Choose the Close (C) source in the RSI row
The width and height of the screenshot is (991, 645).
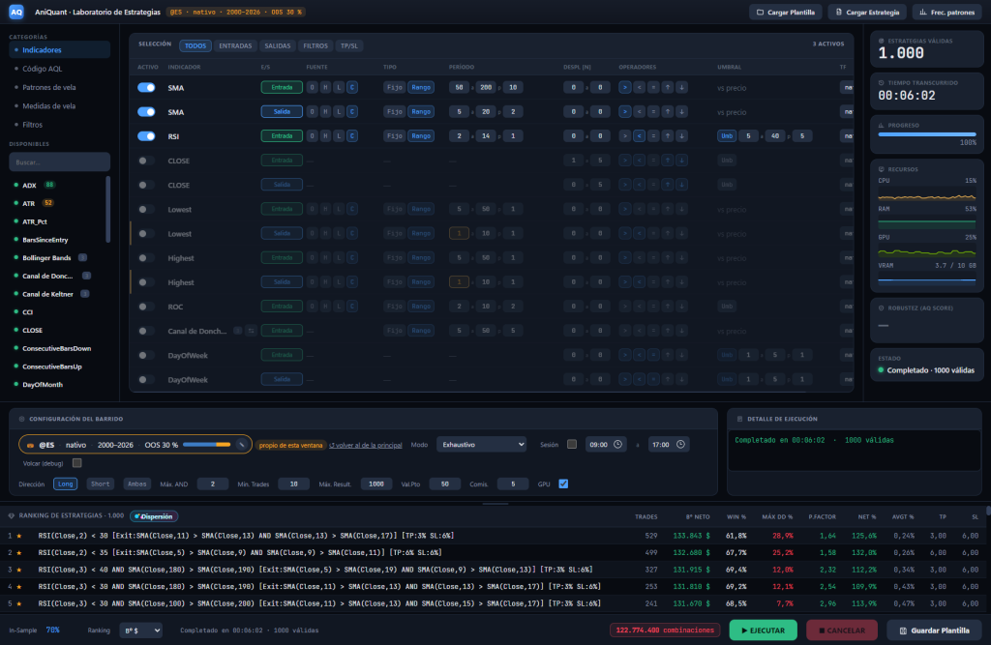point(352,135)
